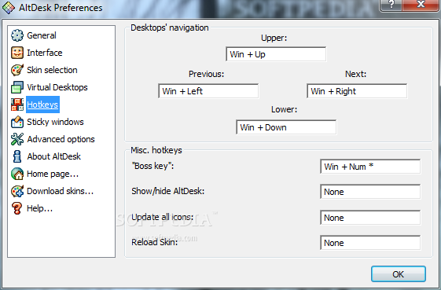This screenshot has width=441, height=290.
Task: Click the Skin selection palette icon
Action: click(x=17, y=70)
